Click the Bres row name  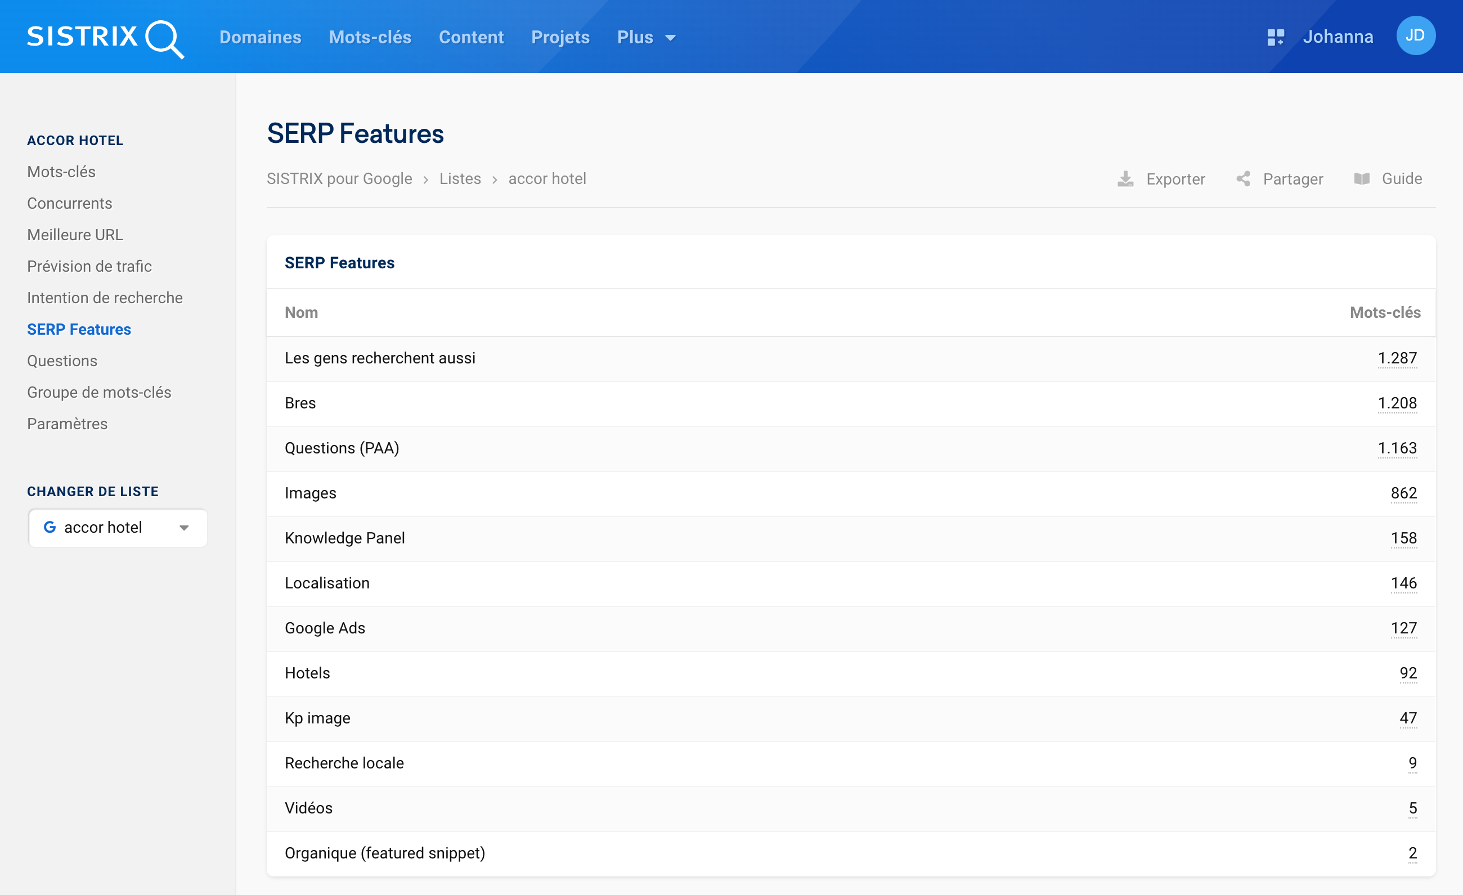(300, 403)
